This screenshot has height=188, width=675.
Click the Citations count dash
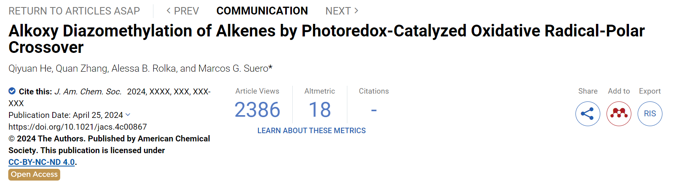[x=374, y=110]
